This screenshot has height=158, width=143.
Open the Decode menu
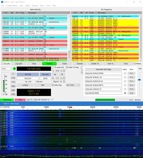point(35,5)
